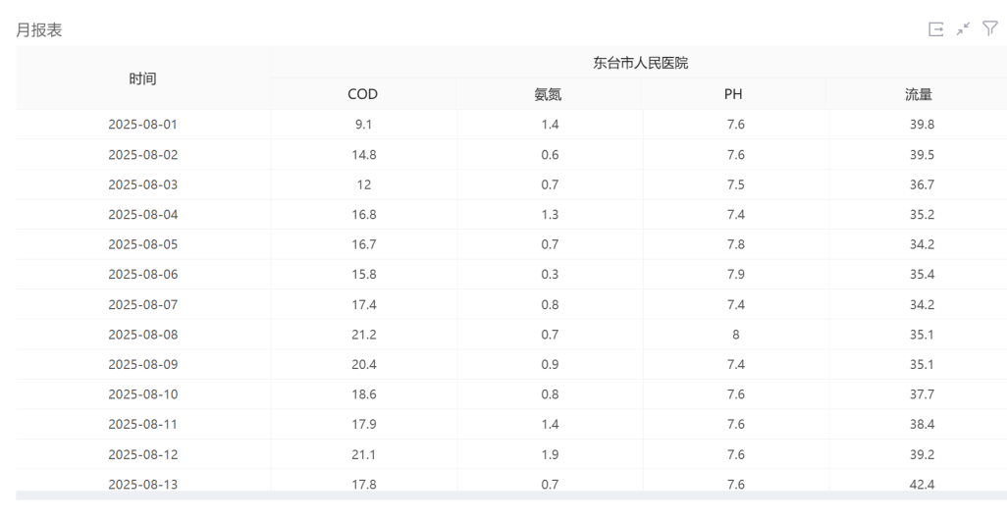Click the 月报表 panel title

(39, 30)
